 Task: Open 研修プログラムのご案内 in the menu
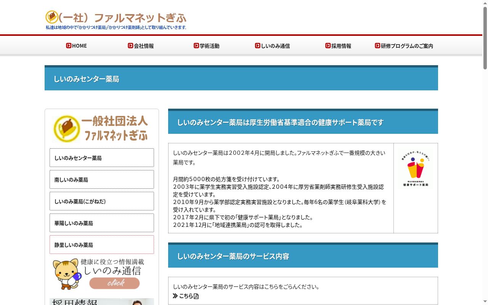click(x=404, y=46)
